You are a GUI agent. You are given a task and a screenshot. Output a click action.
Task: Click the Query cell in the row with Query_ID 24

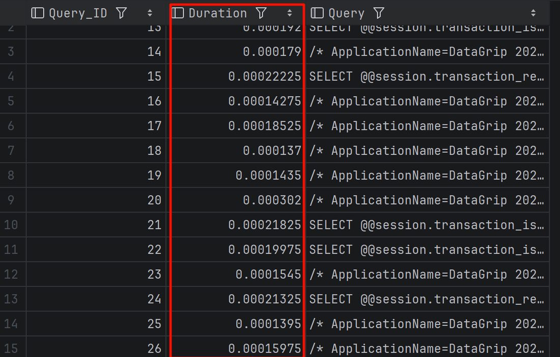click(x=428, y=299)
